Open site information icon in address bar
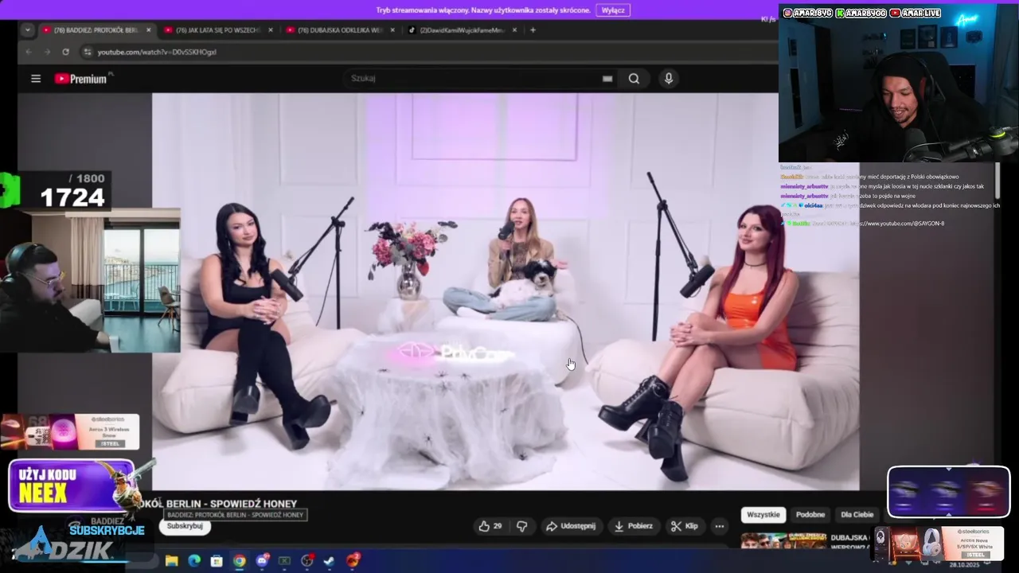This screenshot has width=1019, height=573. (x=88, y=52)
